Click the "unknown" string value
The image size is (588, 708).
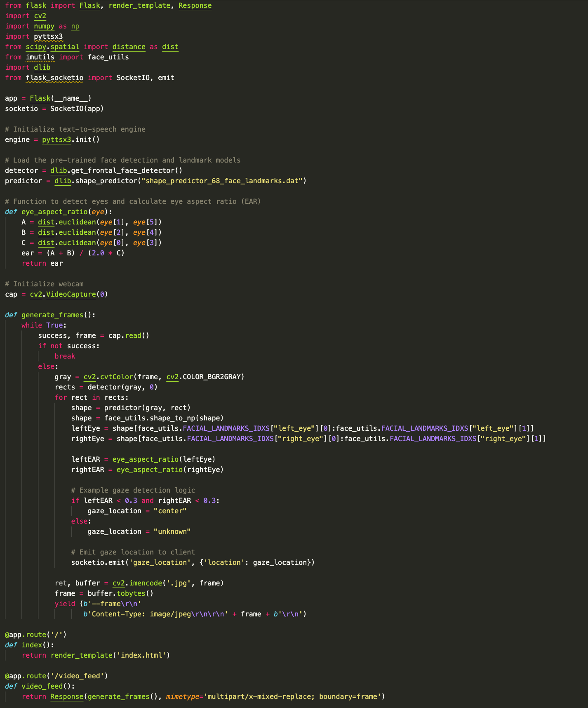click(x=172, y=532)
